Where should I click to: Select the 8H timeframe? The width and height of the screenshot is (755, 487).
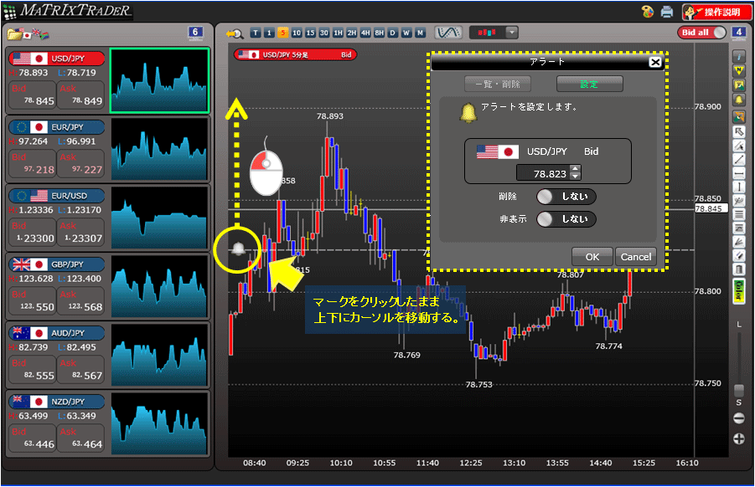pos(380,33)
